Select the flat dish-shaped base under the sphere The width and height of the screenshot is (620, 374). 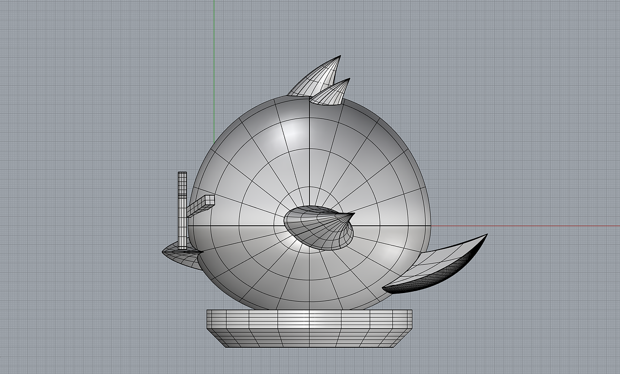pos(310,328)
